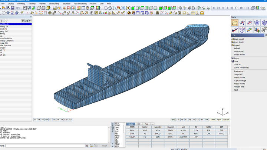Click the bar chart icon in Menu panel
Image resolution: width=267 pixels, height=150 pixels.
(257, 30)
